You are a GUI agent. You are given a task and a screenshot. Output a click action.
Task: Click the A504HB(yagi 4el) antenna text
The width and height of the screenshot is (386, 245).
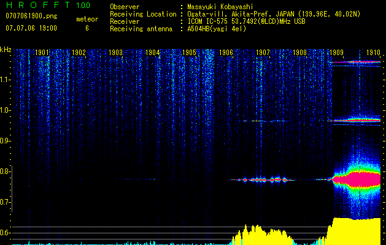(x=217, y=29)
